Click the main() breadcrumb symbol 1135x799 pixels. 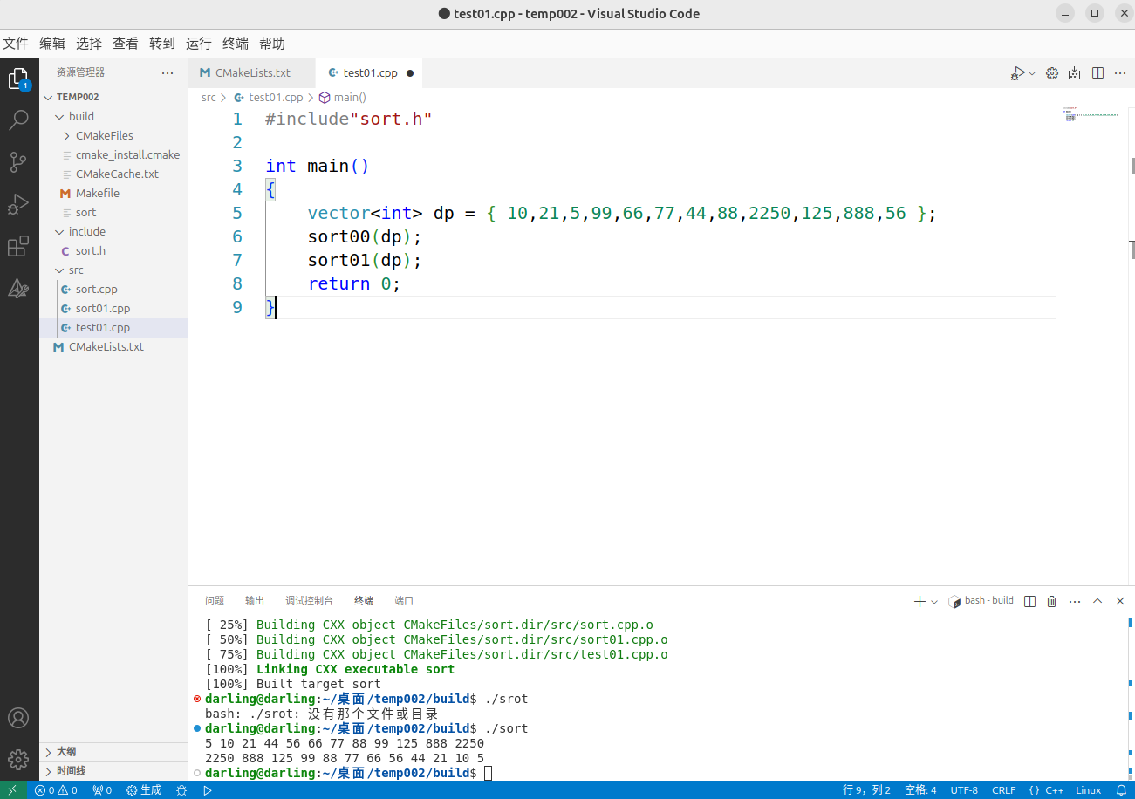(x=343, y=98)
